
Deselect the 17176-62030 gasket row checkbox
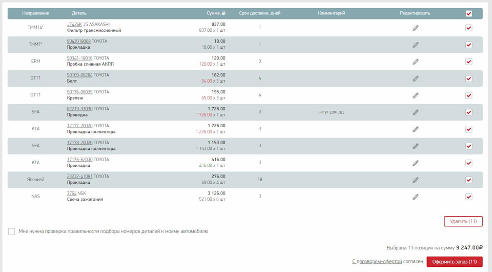pyautogui.click(x=468, y=163)
